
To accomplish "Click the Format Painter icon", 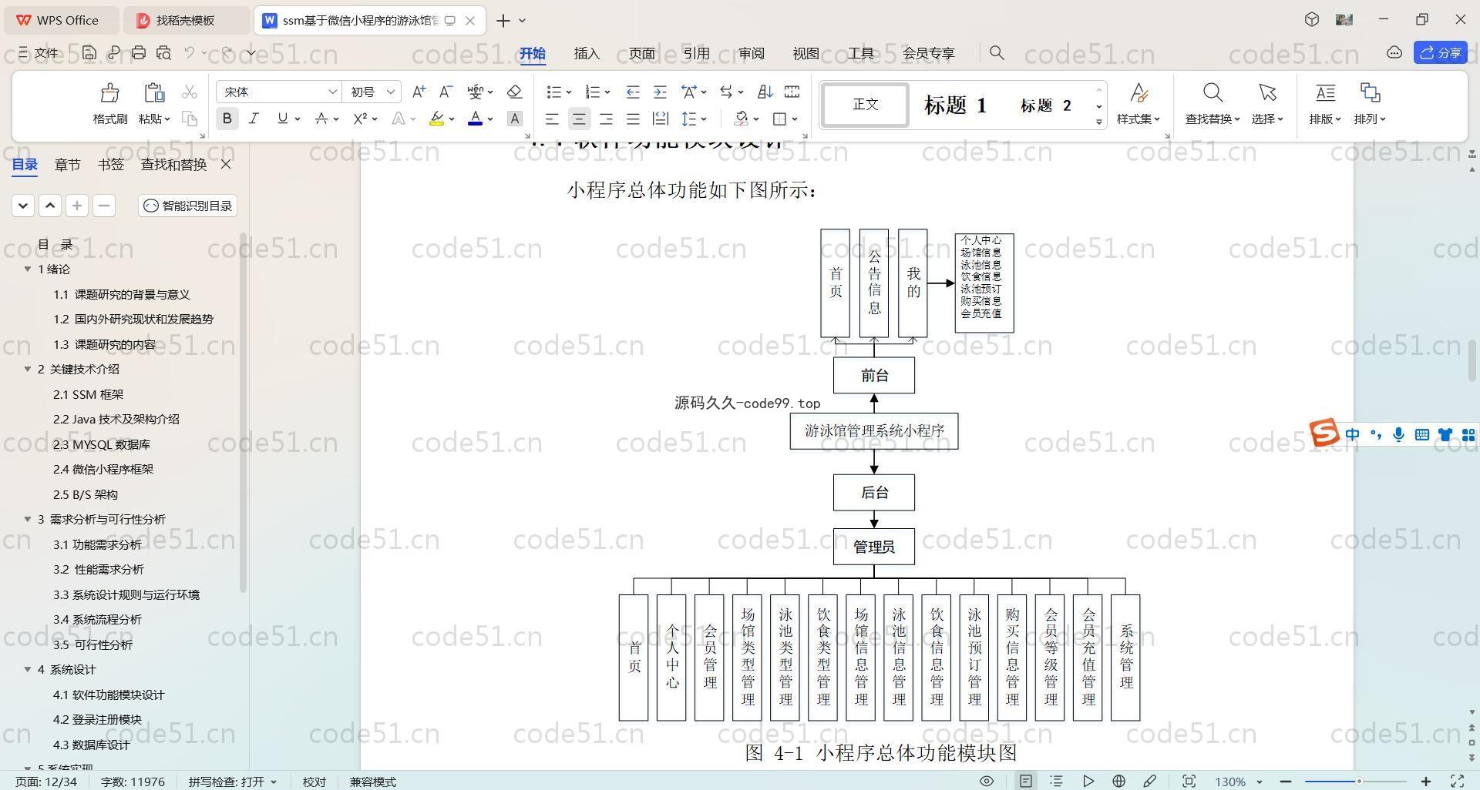I will point(109,93).
